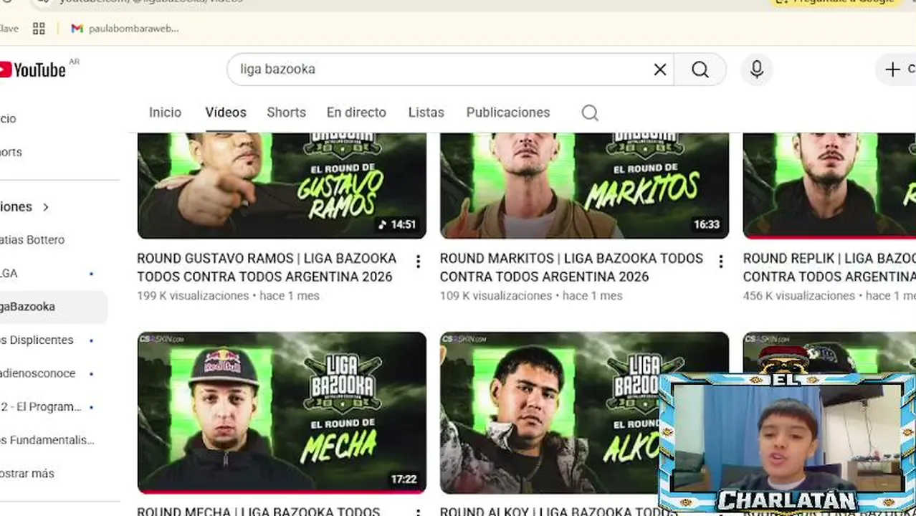The width and height of the screenshot is (916, 516).
Task: Activate voice search microphone
Action: pos(756,70)
